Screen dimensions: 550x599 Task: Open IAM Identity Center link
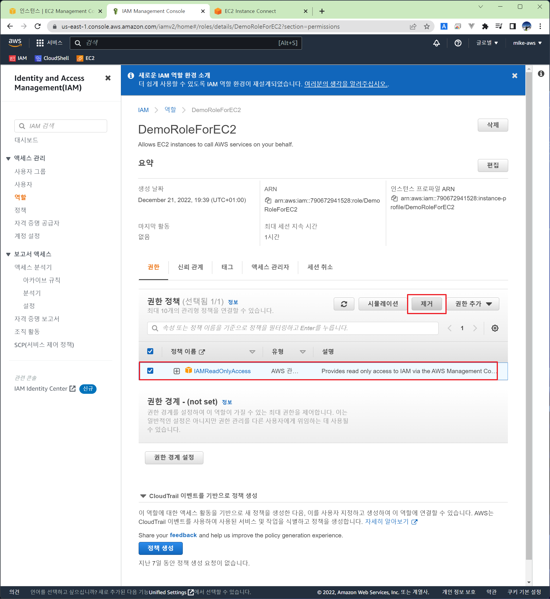[45, 389]
